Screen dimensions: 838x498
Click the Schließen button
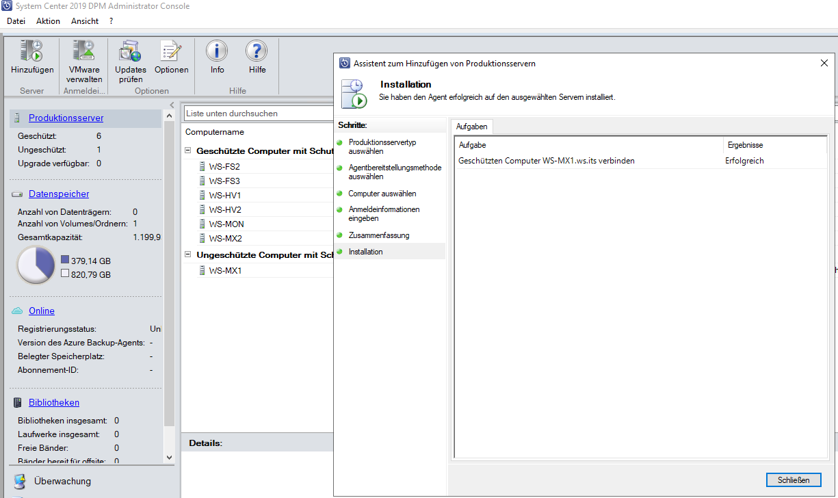pos(794,480)
